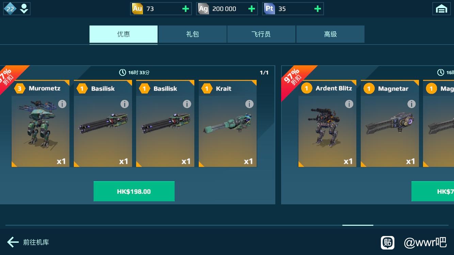Open the level 22 player profile badge
The height and width of the screenshot is (255, 454).
pos(17,9)
